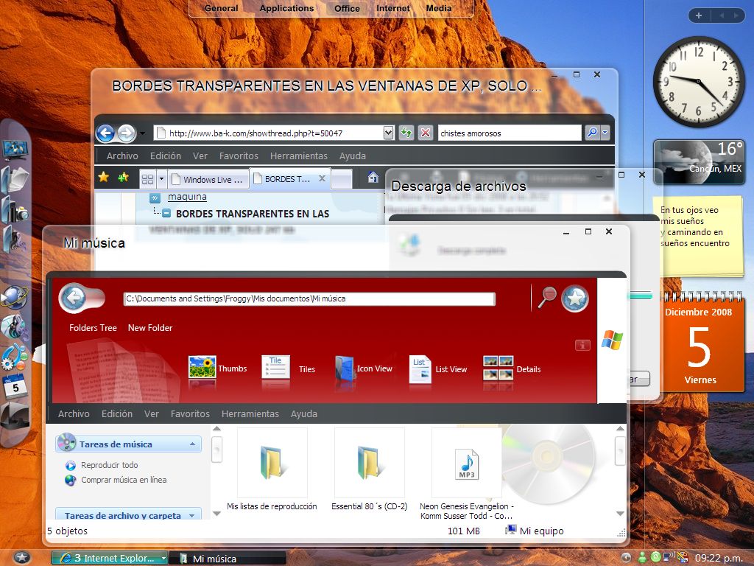This screenshot has width=754, height=566.
Task: Close the BORDES T... tab
Action: [322, 178]
